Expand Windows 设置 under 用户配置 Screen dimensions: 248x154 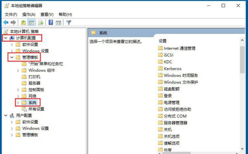[x=12, y=129]
